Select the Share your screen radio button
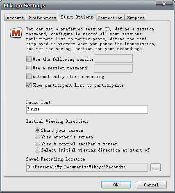Screen dimensions: 175x193 point(37,130)
